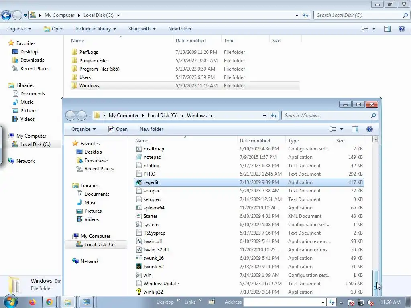Open the taskbar Address bar dropdown
The width and height of the screenshot is (411, 308).
pyautogui.click(x=323, y=302)
